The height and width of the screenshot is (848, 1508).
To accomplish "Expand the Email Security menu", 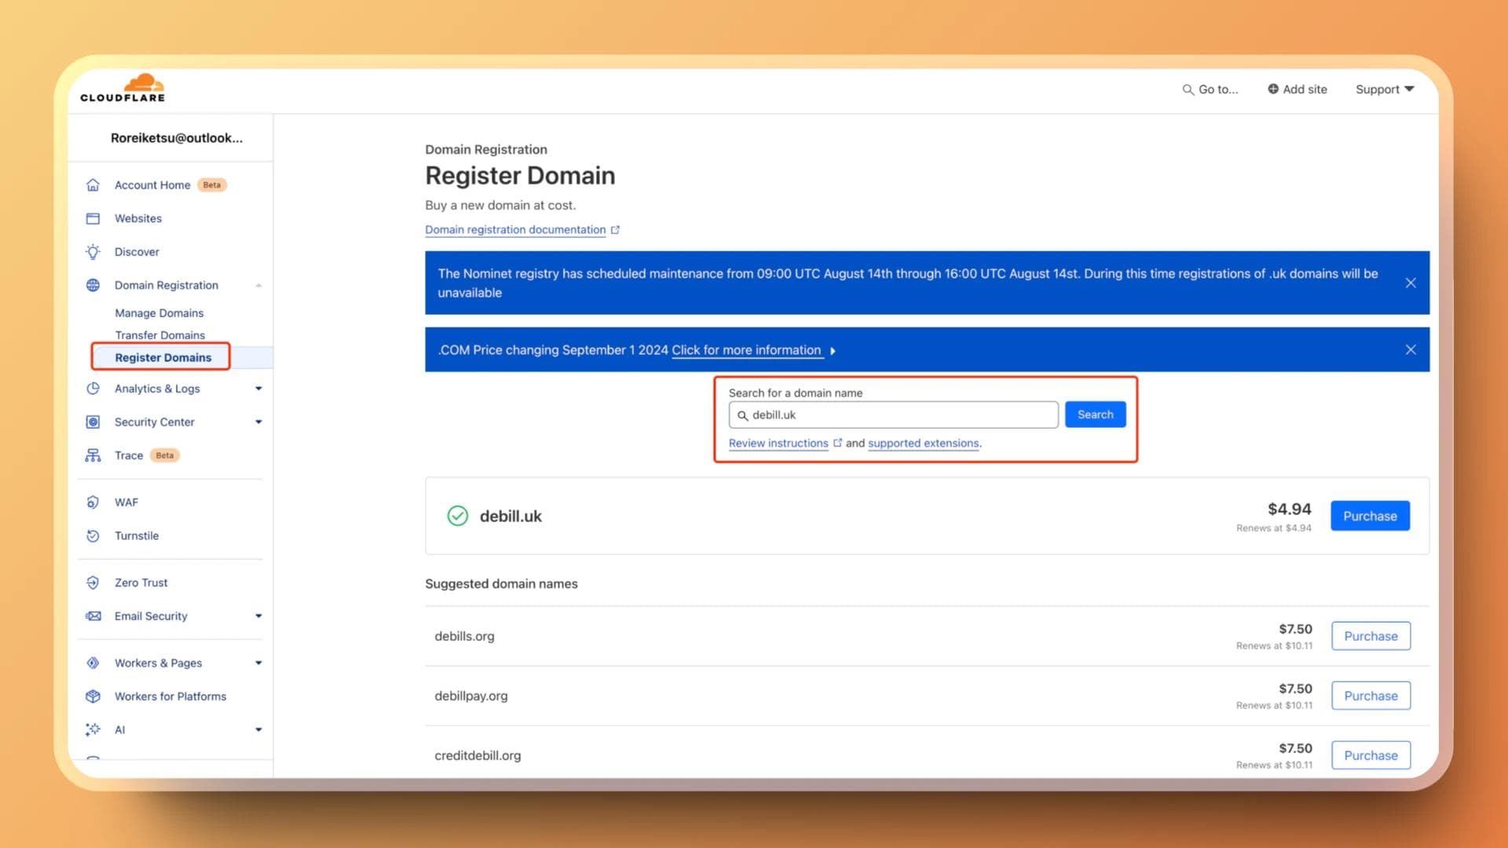I will coord(258,616).
